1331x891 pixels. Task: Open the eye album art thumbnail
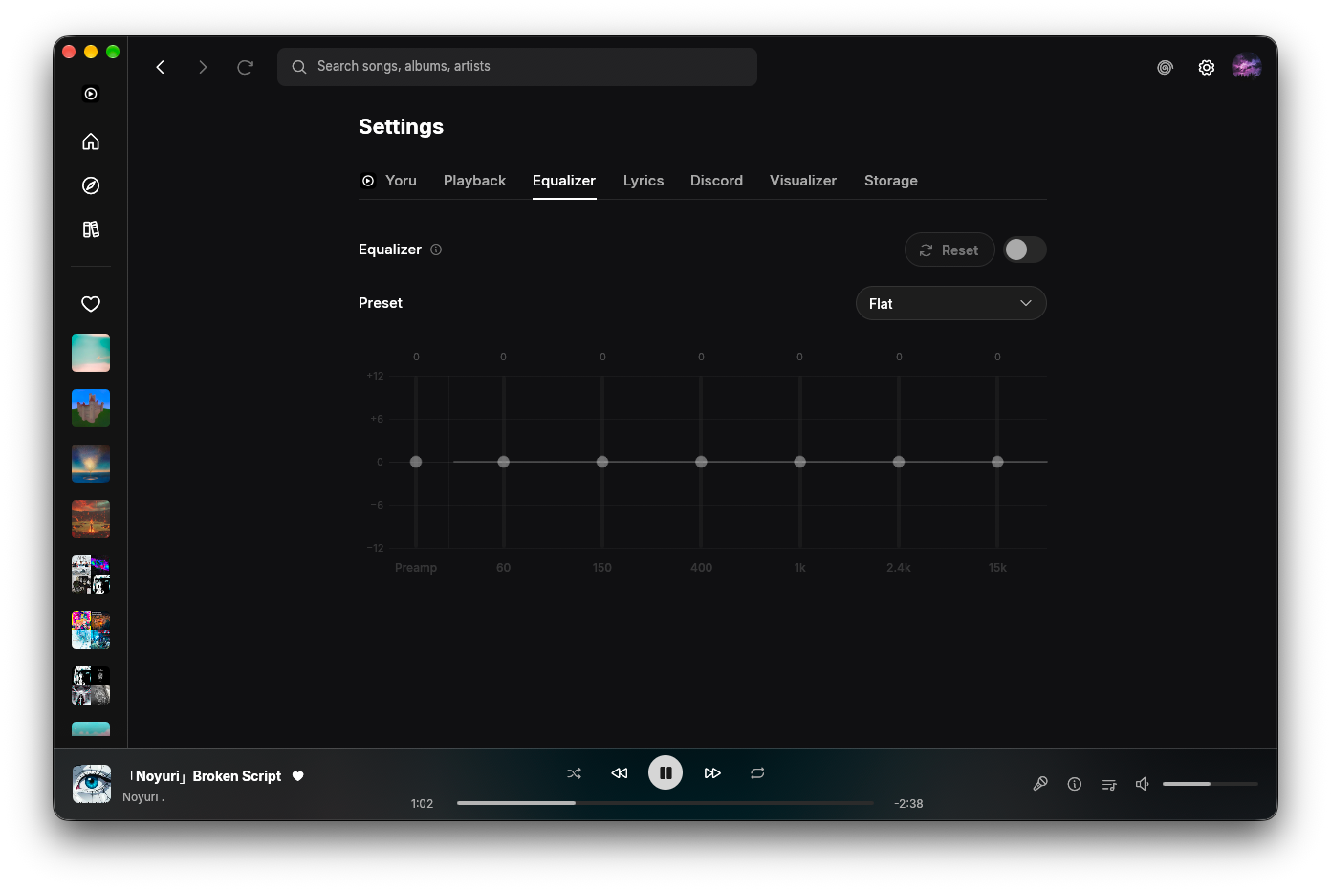pos(92,784)
